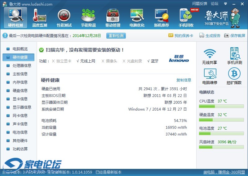
Task: Open the 硬件检测 hardware detection section
Action: click(15, 18)
